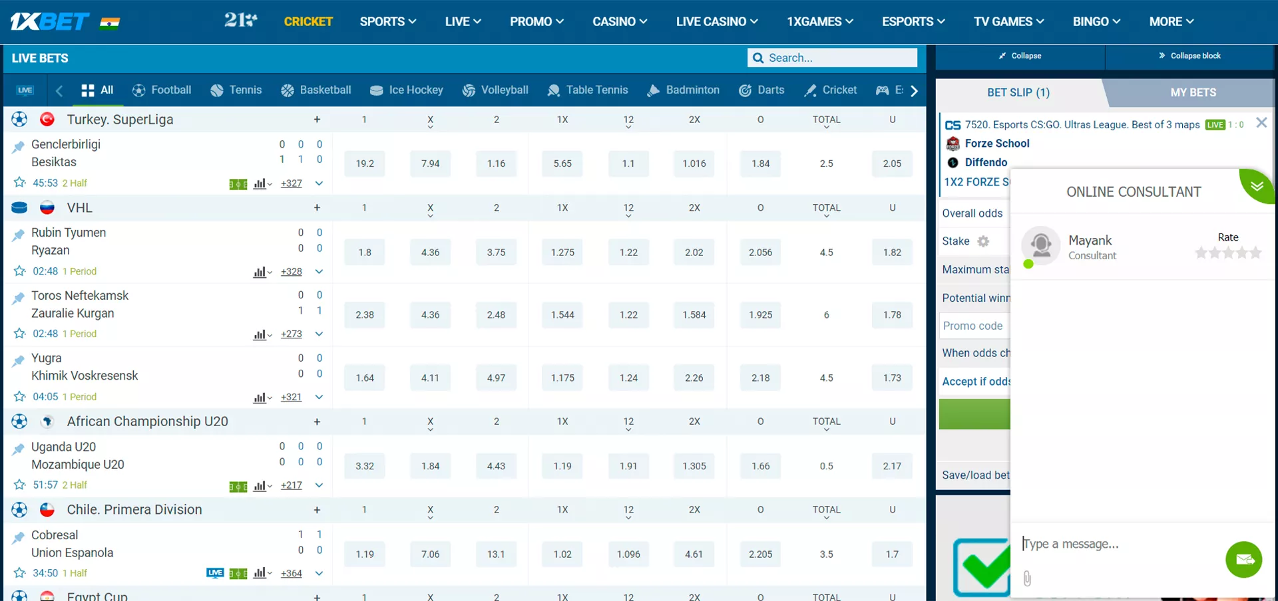Open statistics chart for Rubin Tyumen match
The height and width of the screenshot is (601, 1278).
click(262, 272)
